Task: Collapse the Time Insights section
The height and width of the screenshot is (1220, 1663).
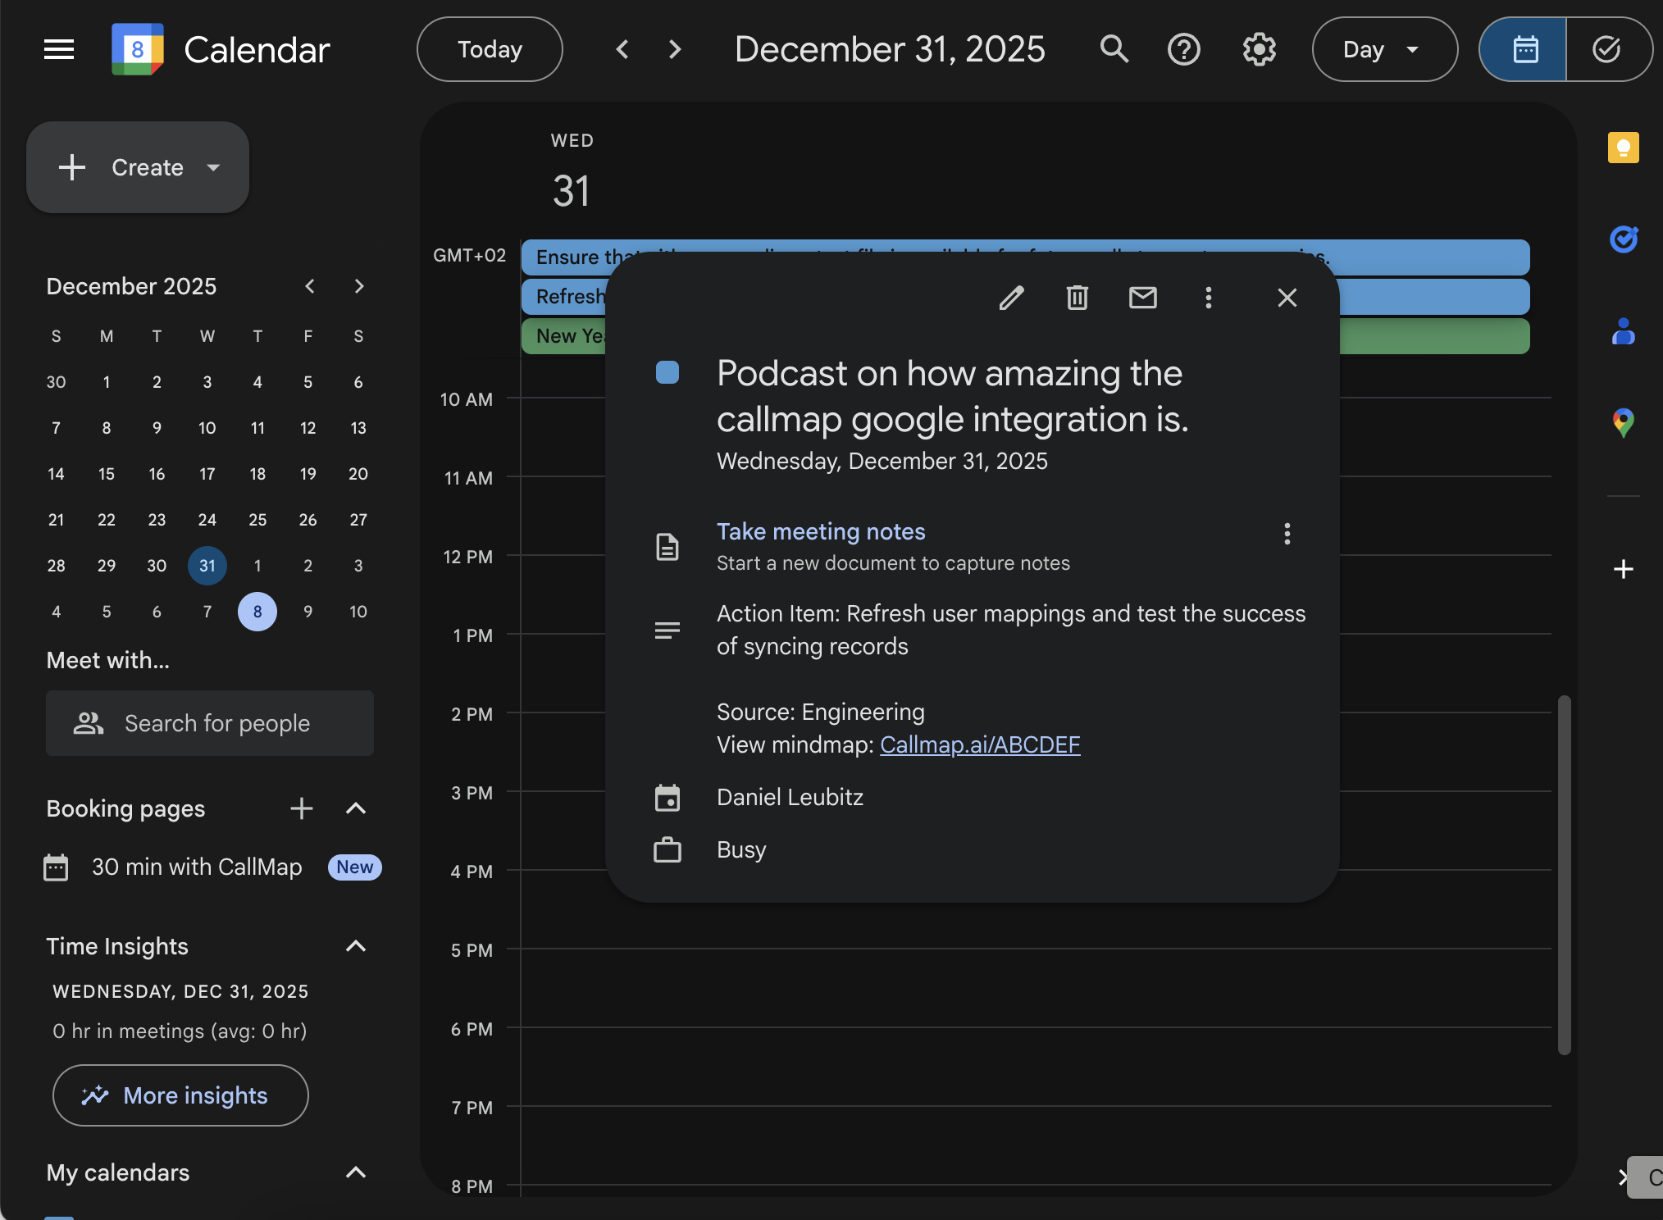Action: [355, 946]
